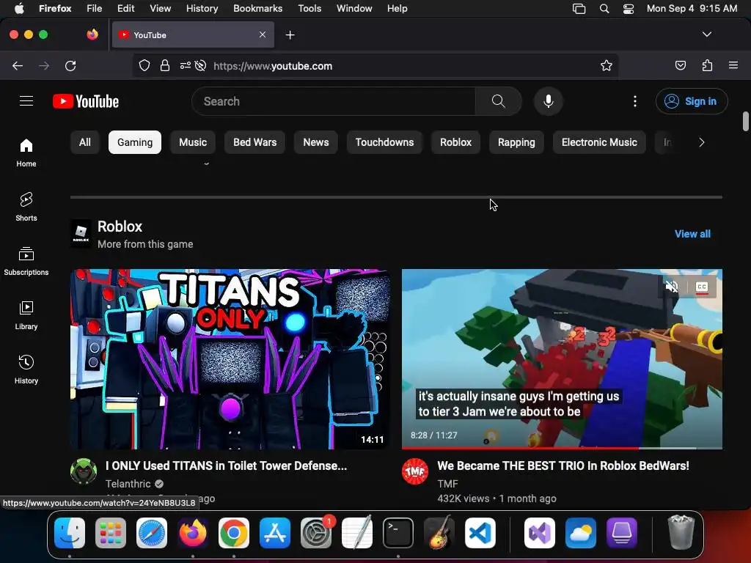Select the News category chip

click(x=316, y=142)
